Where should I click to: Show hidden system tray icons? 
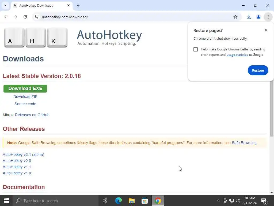[x=218, y=201]
